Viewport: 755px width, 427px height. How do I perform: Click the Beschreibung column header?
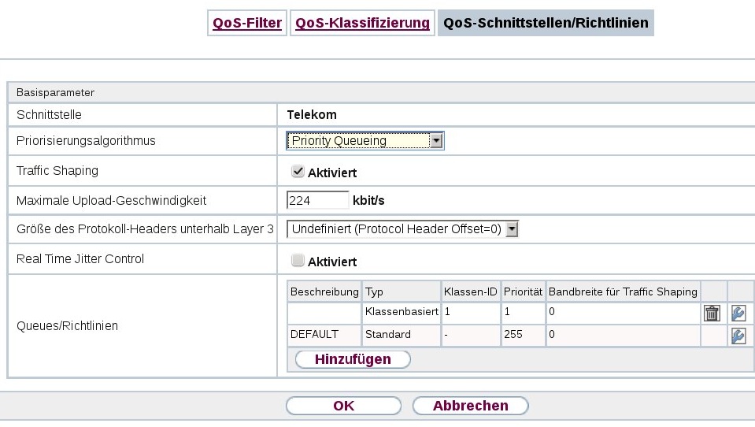click(324, 291)
